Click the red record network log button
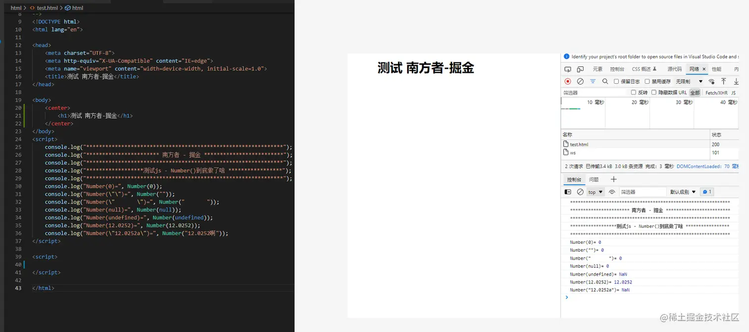749x332 pixels. 568,81
